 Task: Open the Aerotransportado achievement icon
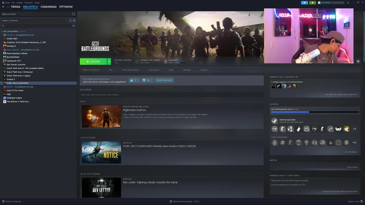(x=274, y=121)
